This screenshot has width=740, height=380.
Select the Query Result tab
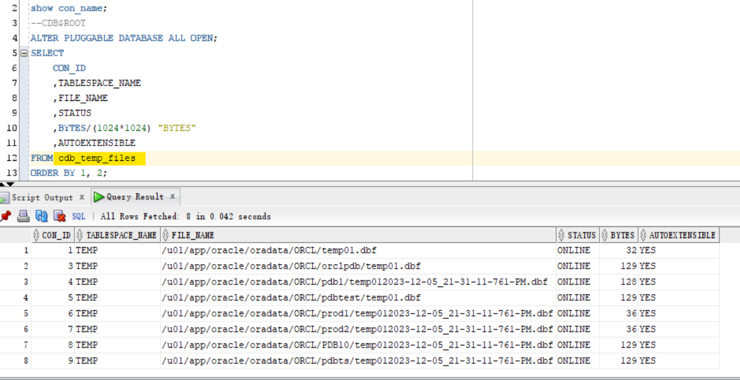(x=136, y=197)
